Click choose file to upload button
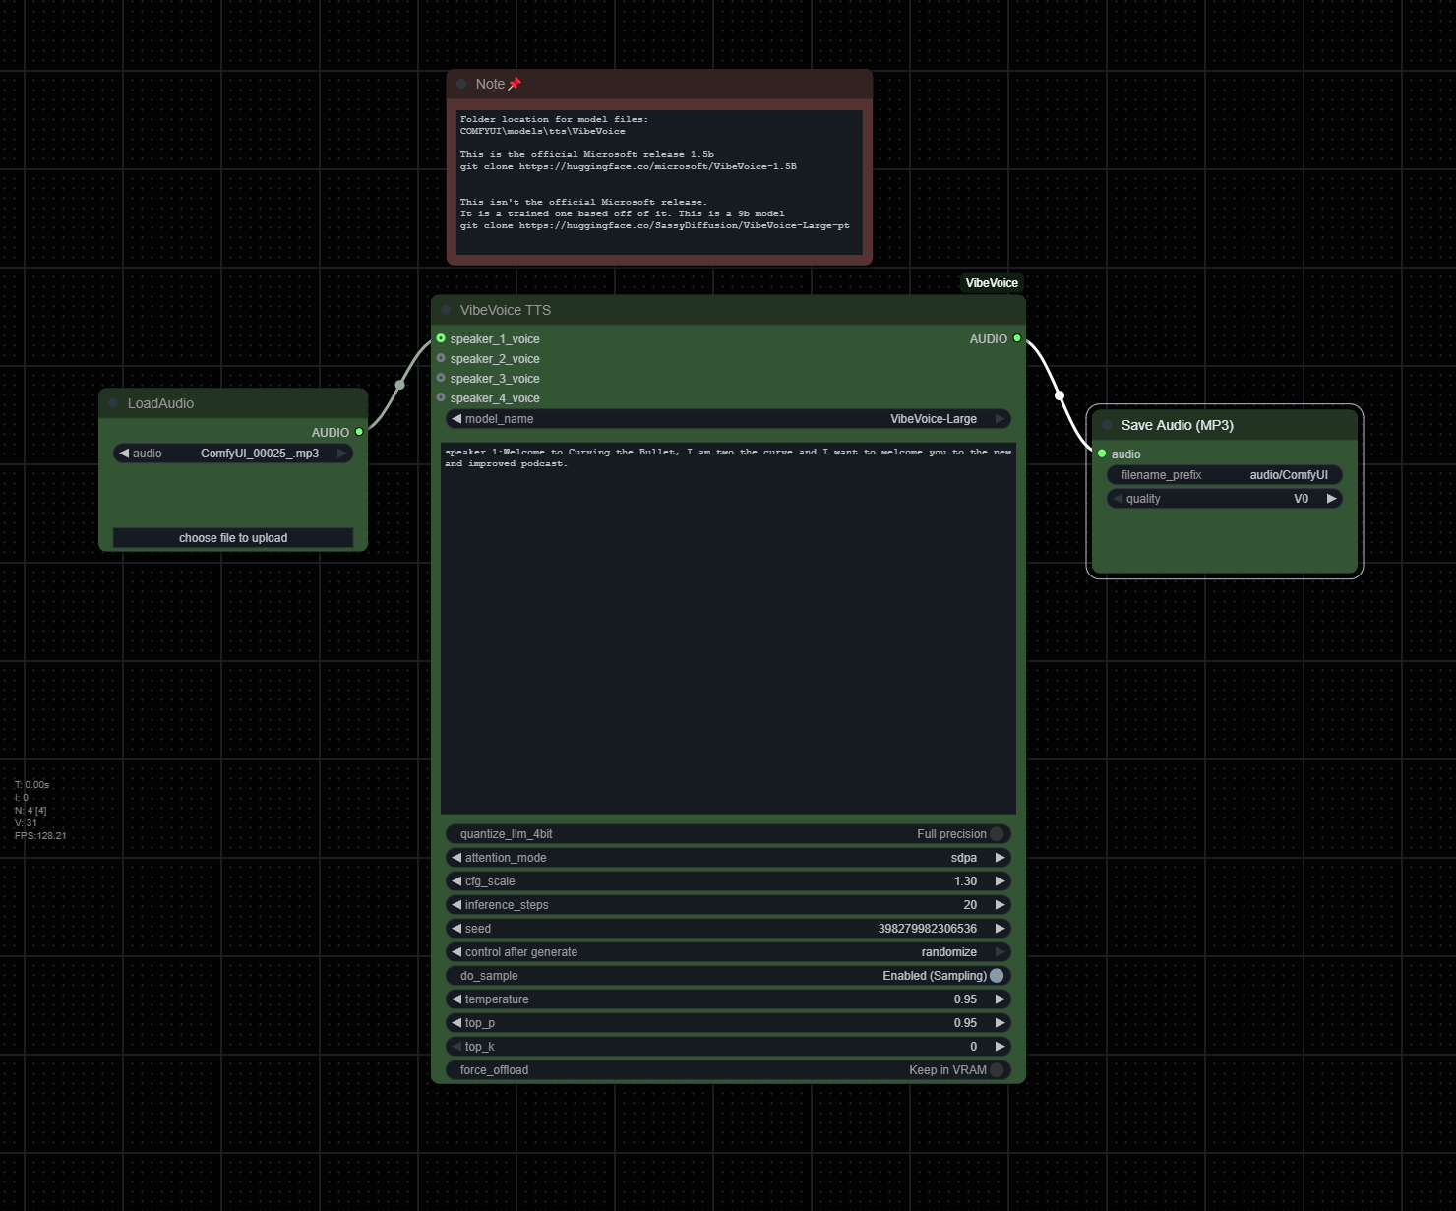The image size is (1456, 1211). click(x=233, y=538)
